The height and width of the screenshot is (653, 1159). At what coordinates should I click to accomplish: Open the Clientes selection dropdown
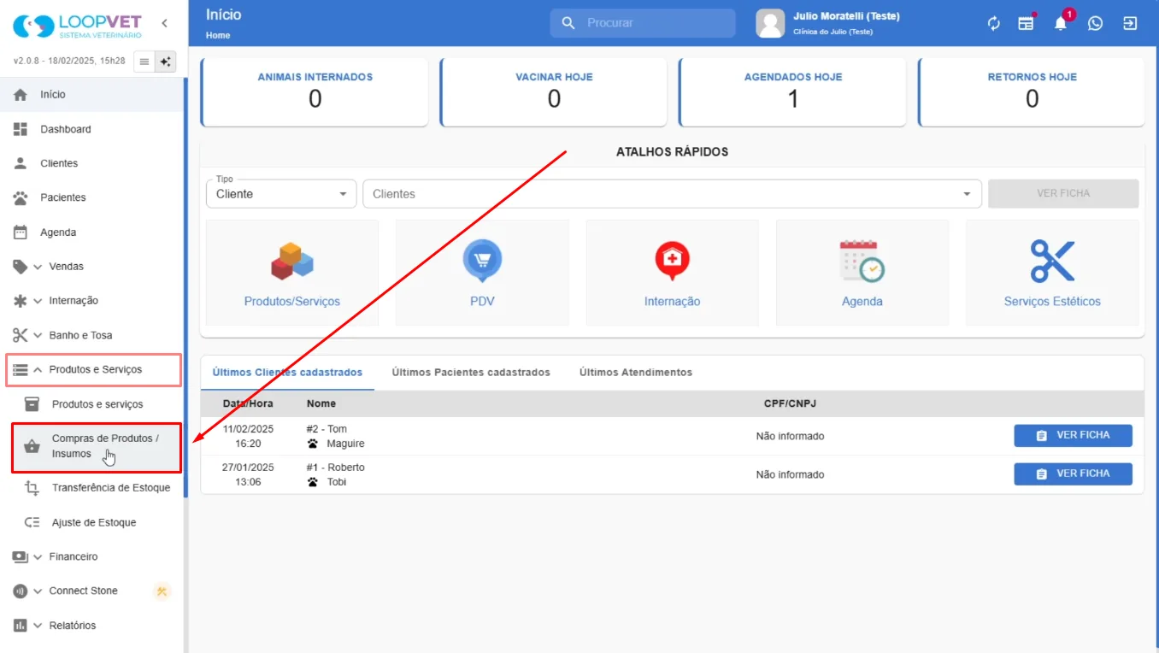672,194
